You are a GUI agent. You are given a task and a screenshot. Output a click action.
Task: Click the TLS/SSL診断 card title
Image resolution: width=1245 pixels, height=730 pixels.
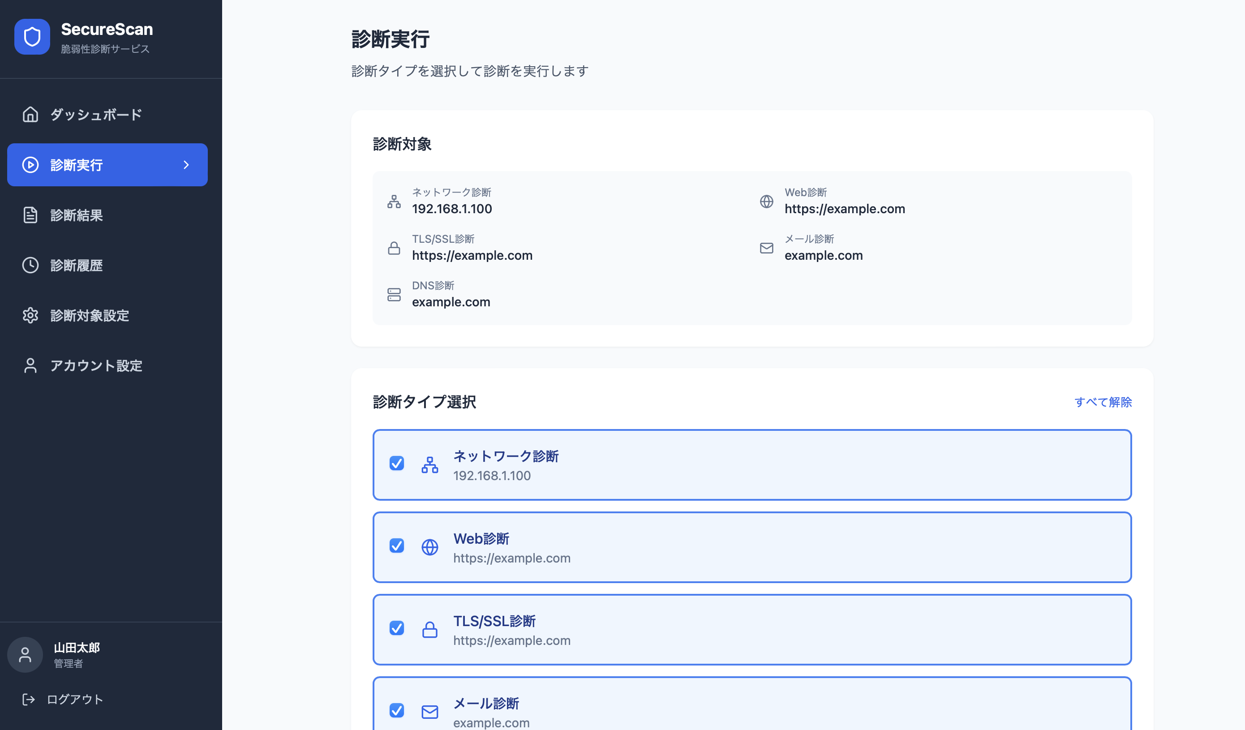(x=494, y=621)
